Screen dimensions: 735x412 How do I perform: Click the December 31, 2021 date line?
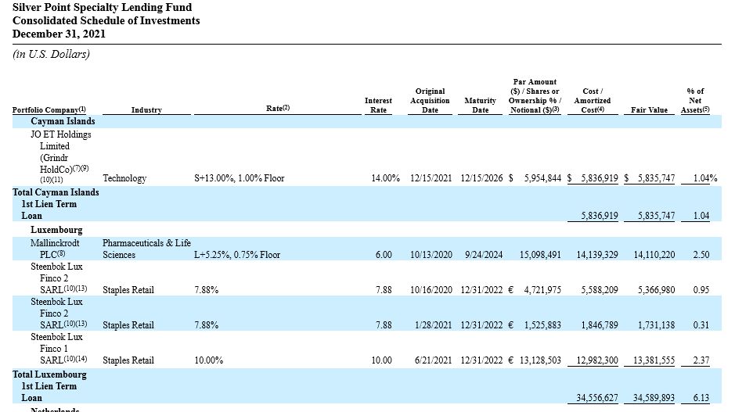59,34
